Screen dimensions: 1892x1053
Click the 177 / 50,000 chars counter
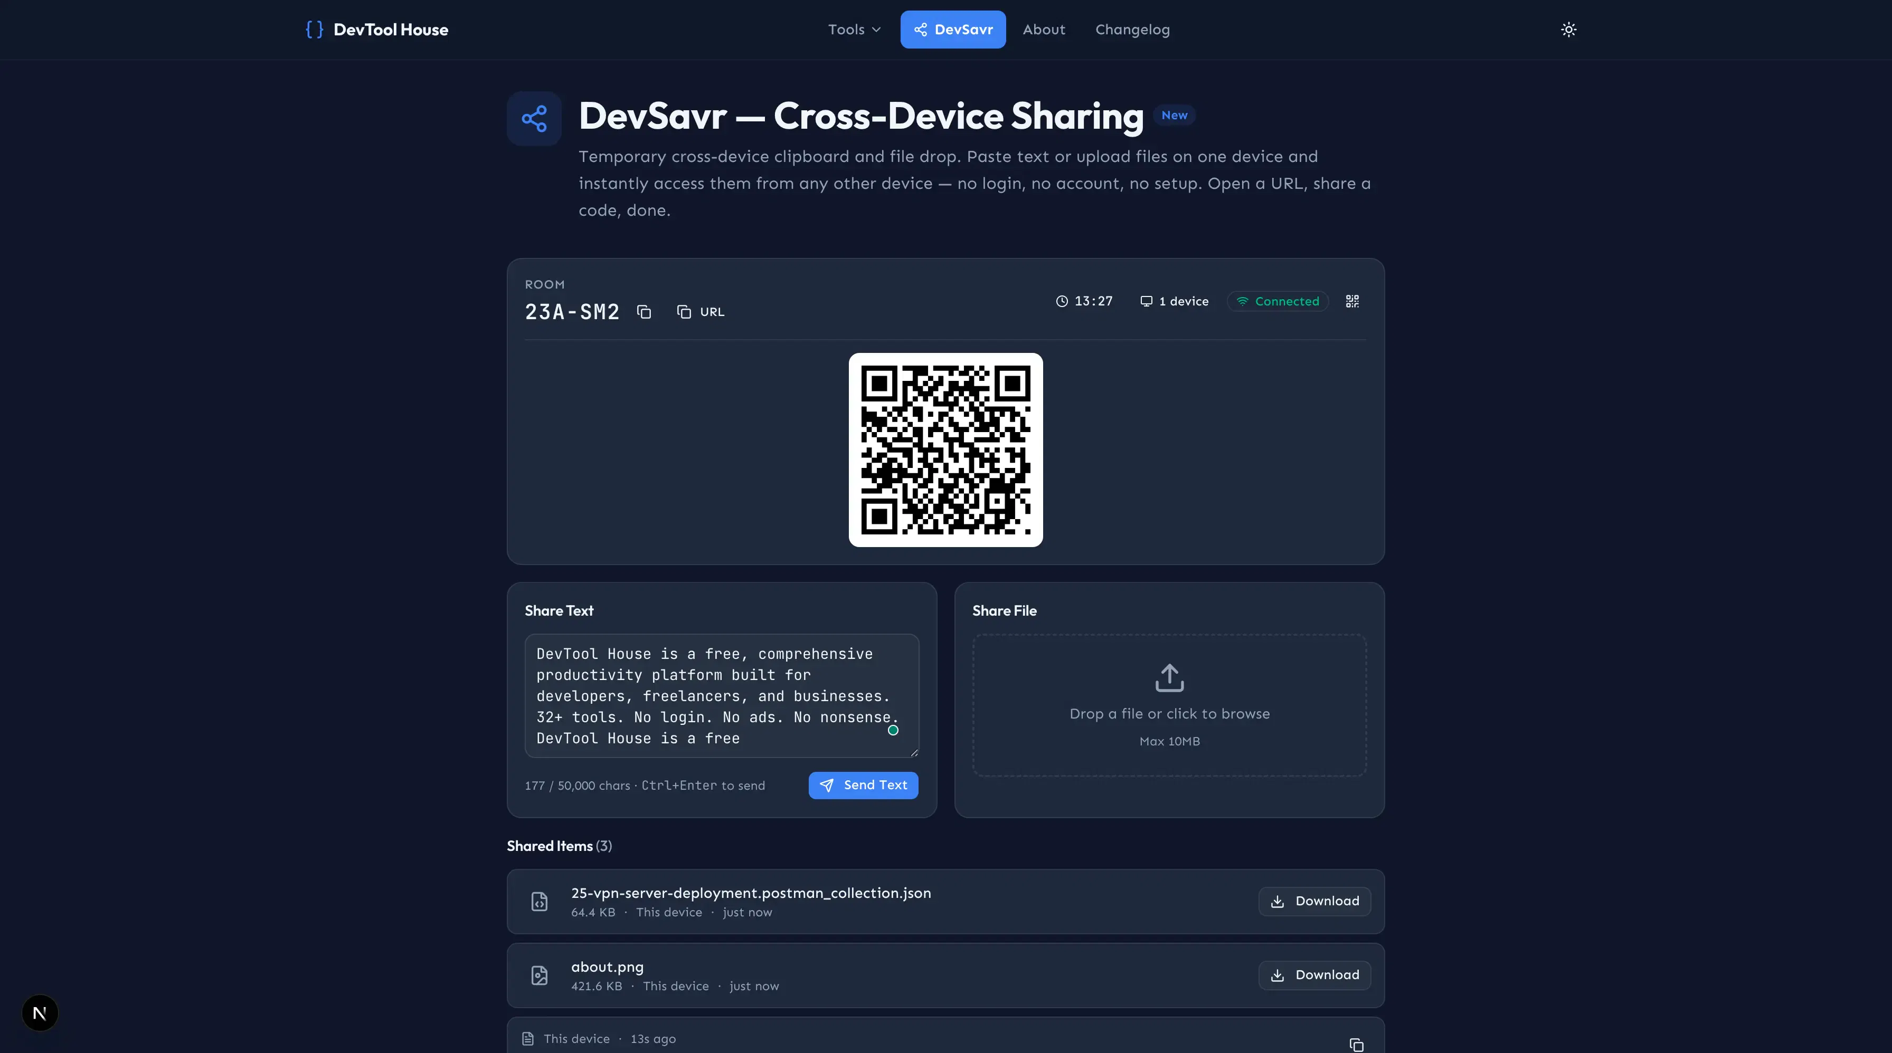tap(578, 785)
